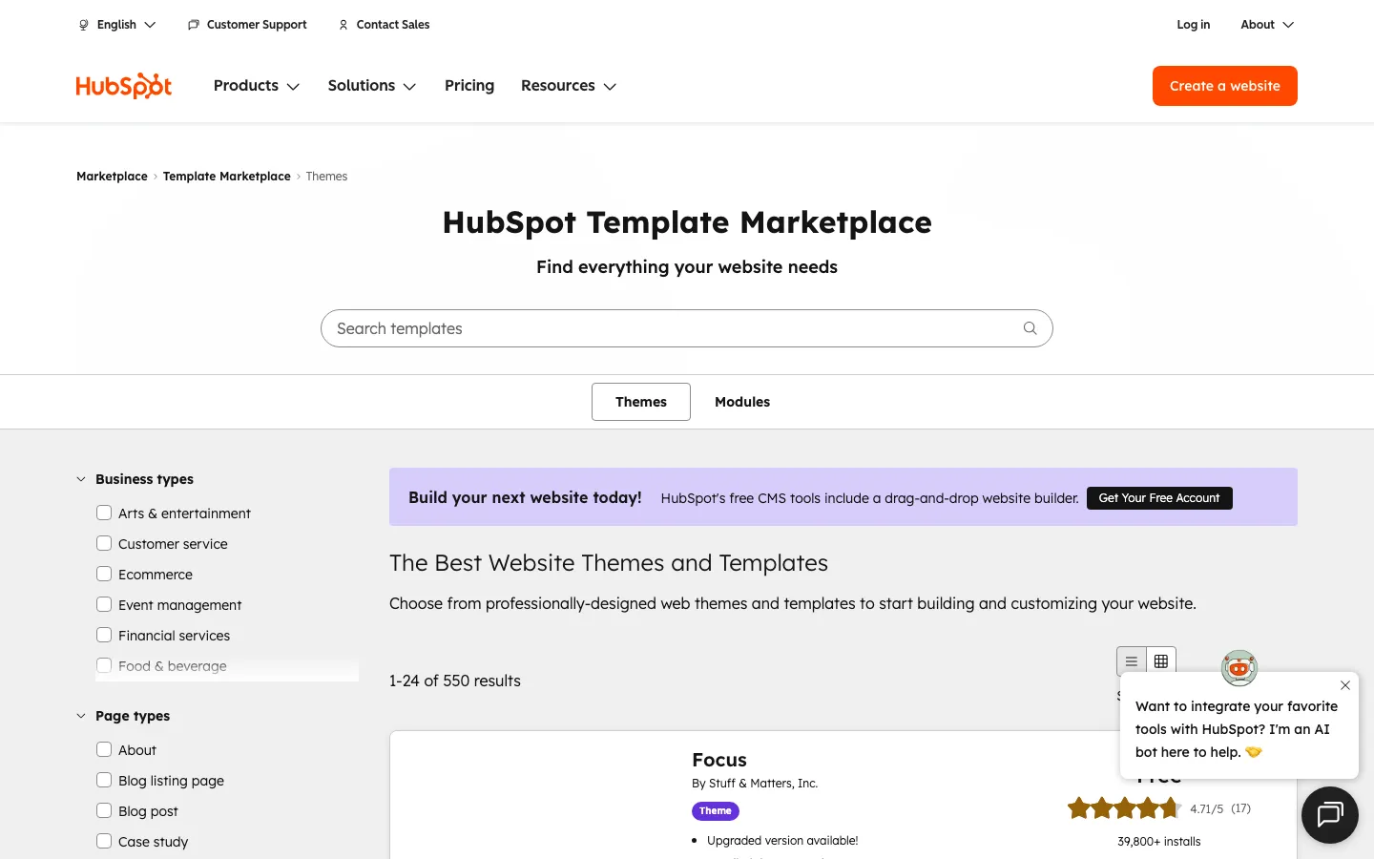Click the Focus theme star rating

[x=1124, y=808]
